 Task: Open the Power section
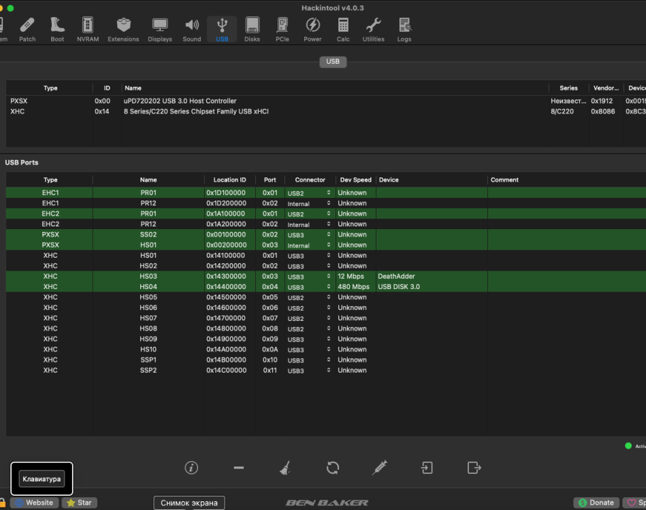click(312, 30)
